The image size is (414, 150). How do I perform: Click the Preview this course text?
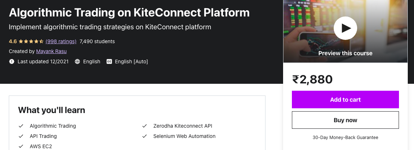[345, 53]
